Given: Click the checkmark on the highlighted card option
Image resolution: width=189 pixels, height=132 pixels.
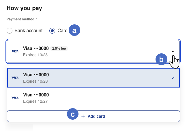Looking at the screenshot, I should 173,78.
